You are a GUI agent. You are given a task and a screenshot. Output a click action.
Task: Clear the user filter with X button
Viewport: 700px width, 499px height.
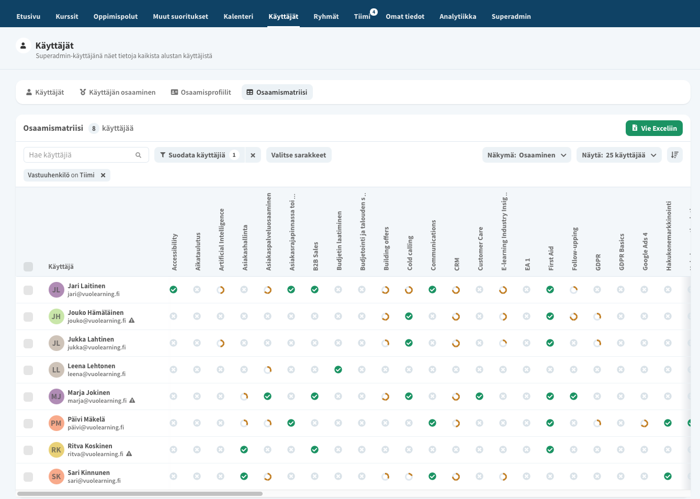coord(253,155)
